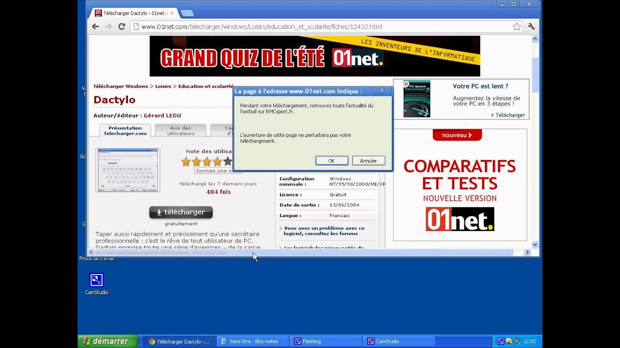Open the Education et scolarité breadcrumb link

(206, 87)
